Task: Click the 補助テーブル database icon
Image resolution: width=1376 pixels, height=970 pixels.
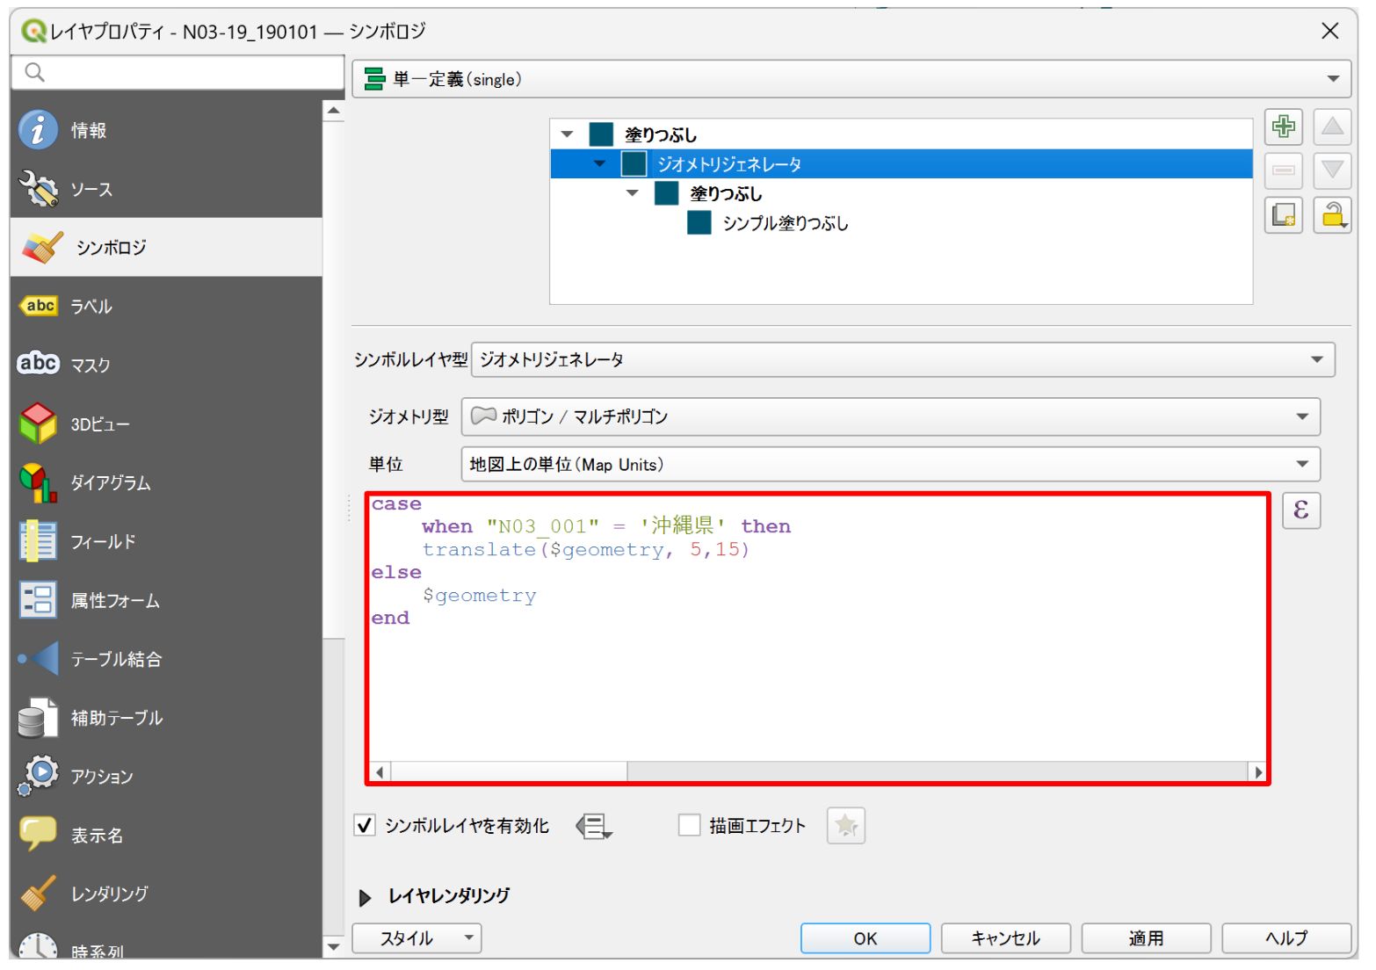Action: (x=38, y=718)
